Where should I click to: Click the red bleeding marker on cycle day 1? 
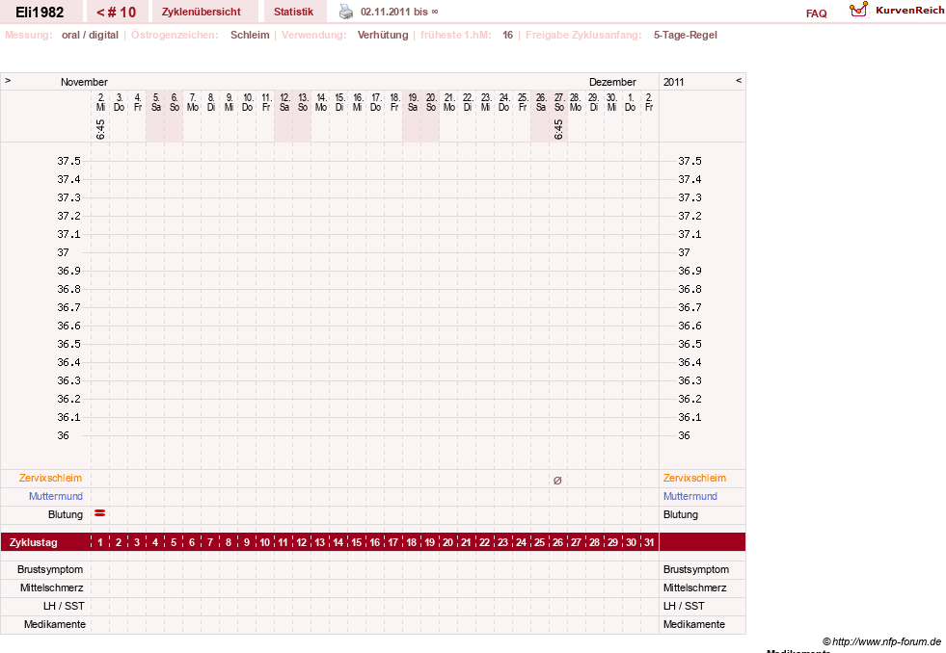pyautogui.click(x=100, y=513)
